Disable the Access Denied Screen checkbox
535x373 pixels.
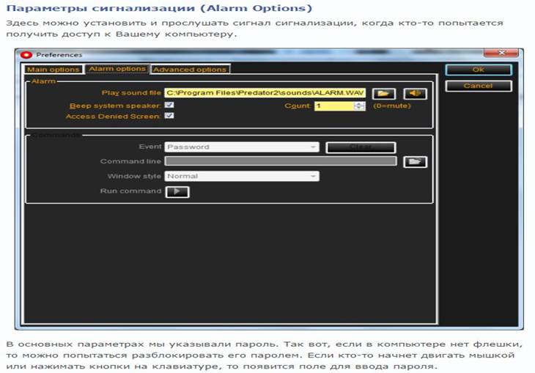point(169,116)
